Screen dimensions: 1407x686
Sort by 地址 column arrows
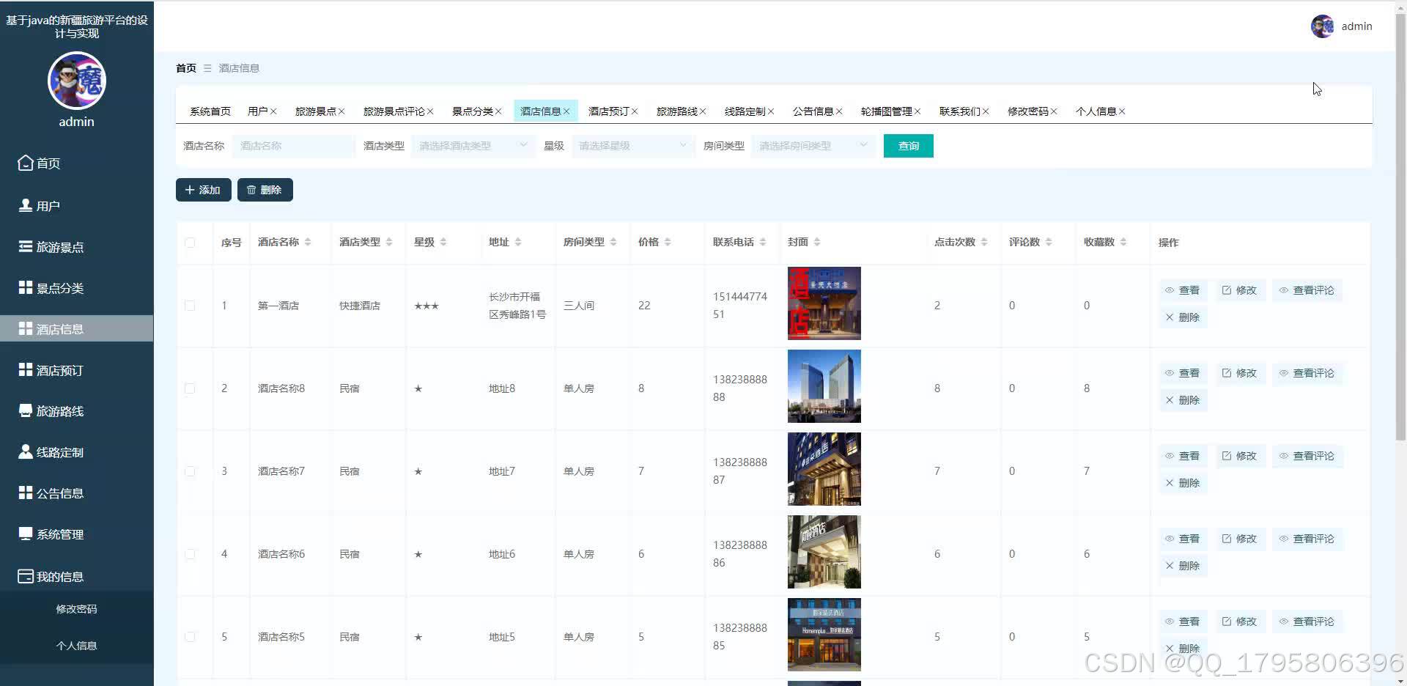(x=518, y=242)
